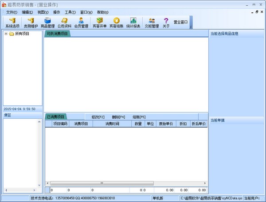
Task: Click right arrow of 便签 horizontal scrollbar
Action: (x=35, y=190)
